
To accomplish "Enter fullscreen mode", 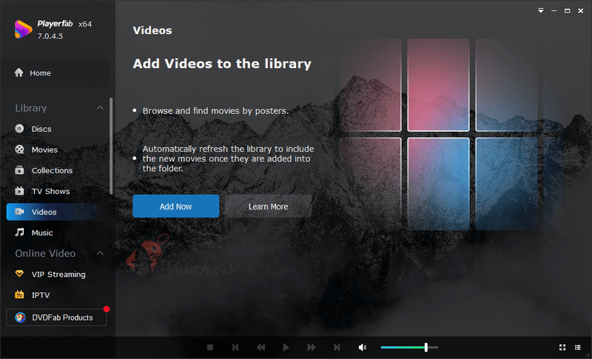I will pyautogui.click(x=562, y=347).
